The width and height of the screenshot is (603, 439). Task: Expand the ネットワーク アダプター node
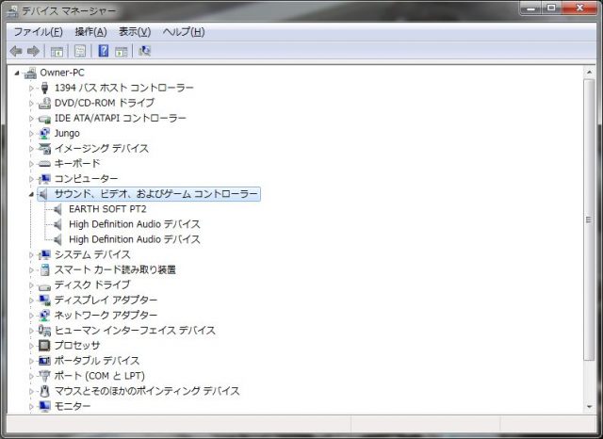coord(31,316)
